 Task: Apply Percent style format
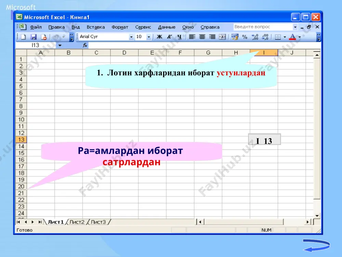click(245, 37)
